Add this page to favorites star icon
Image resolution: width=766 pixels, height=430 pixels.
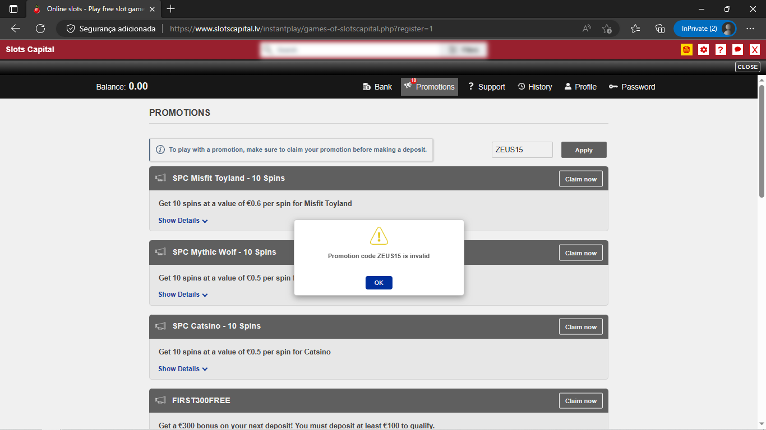click(607, 29)
